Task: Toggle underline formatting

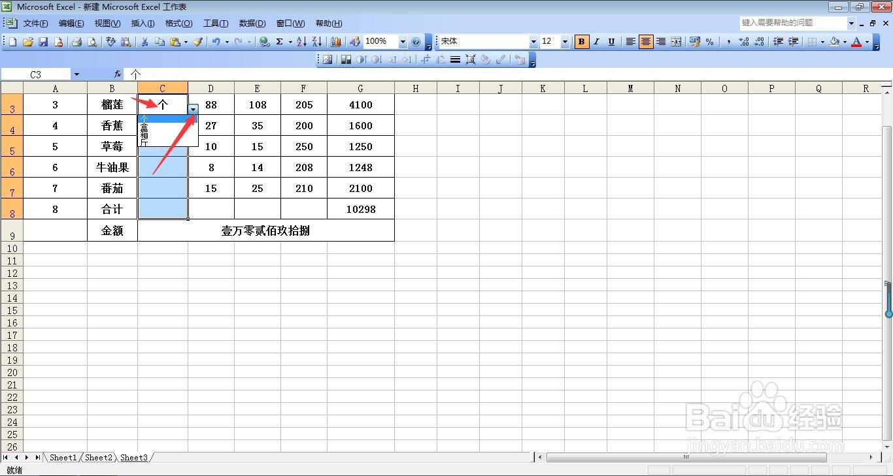Action: coord(611,41)
